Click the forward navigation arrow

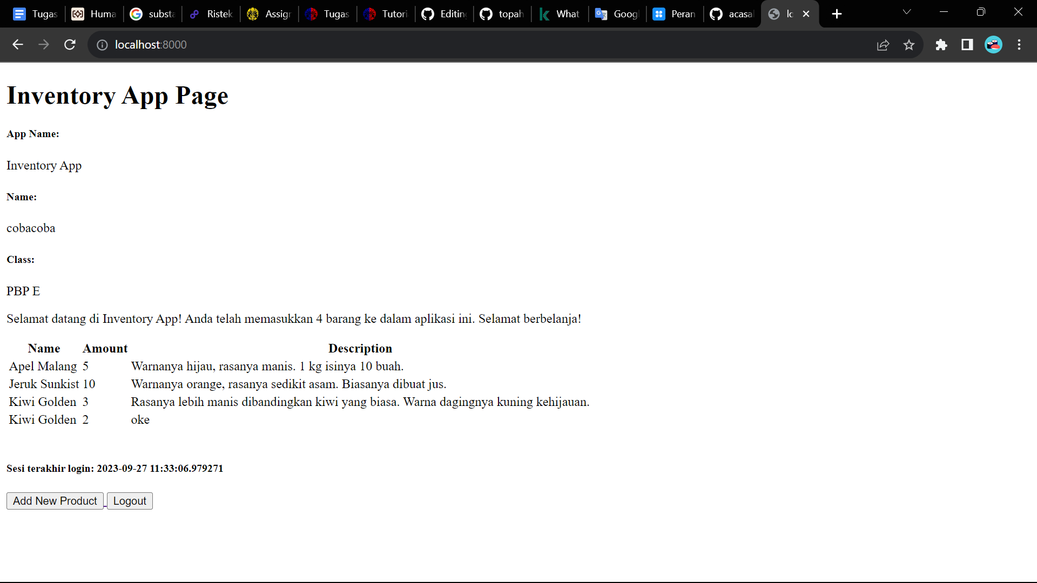click(x=44, y=45)
